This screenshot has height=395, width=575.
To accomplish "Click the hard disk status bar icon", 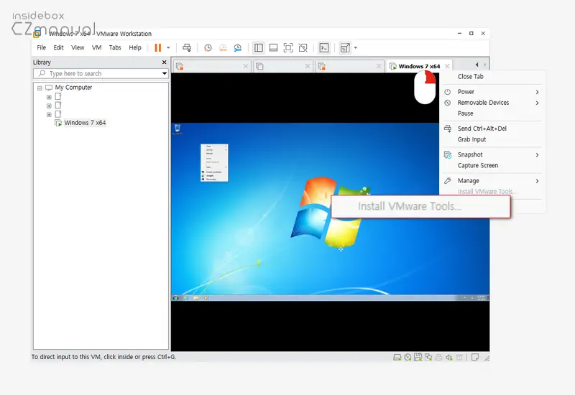I will (397, 357).
